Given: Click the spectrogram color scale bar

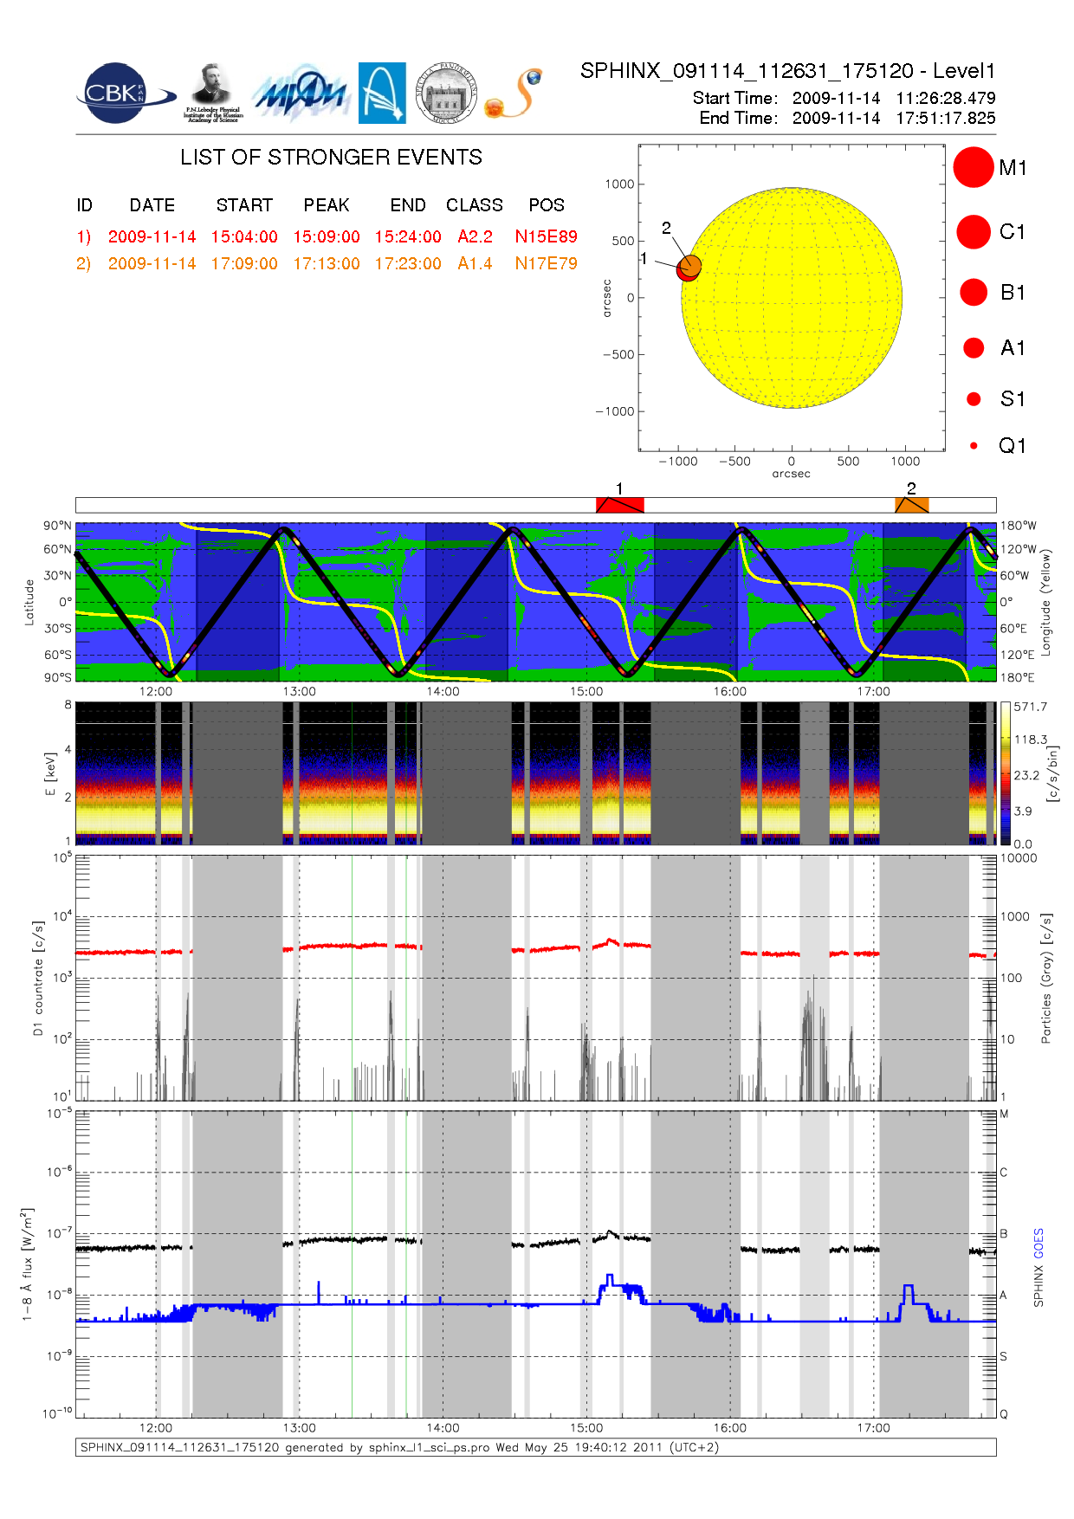Looking at the screenshot, I should [x=1005, y=773].
